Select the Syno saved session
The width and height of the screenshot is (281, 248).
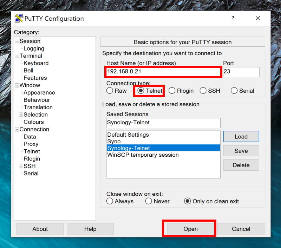[x=163, y=141]
